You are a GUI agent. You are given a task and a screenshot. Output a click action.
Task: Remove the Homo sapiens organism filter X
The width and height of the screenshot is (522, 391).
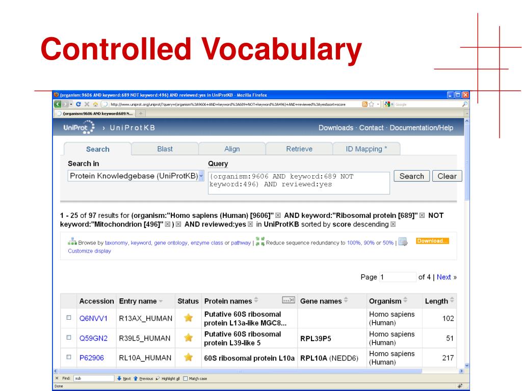click(x=278, y=215)
